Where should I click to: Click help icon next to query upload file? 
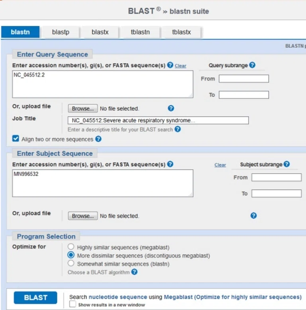tap(171, 108)
